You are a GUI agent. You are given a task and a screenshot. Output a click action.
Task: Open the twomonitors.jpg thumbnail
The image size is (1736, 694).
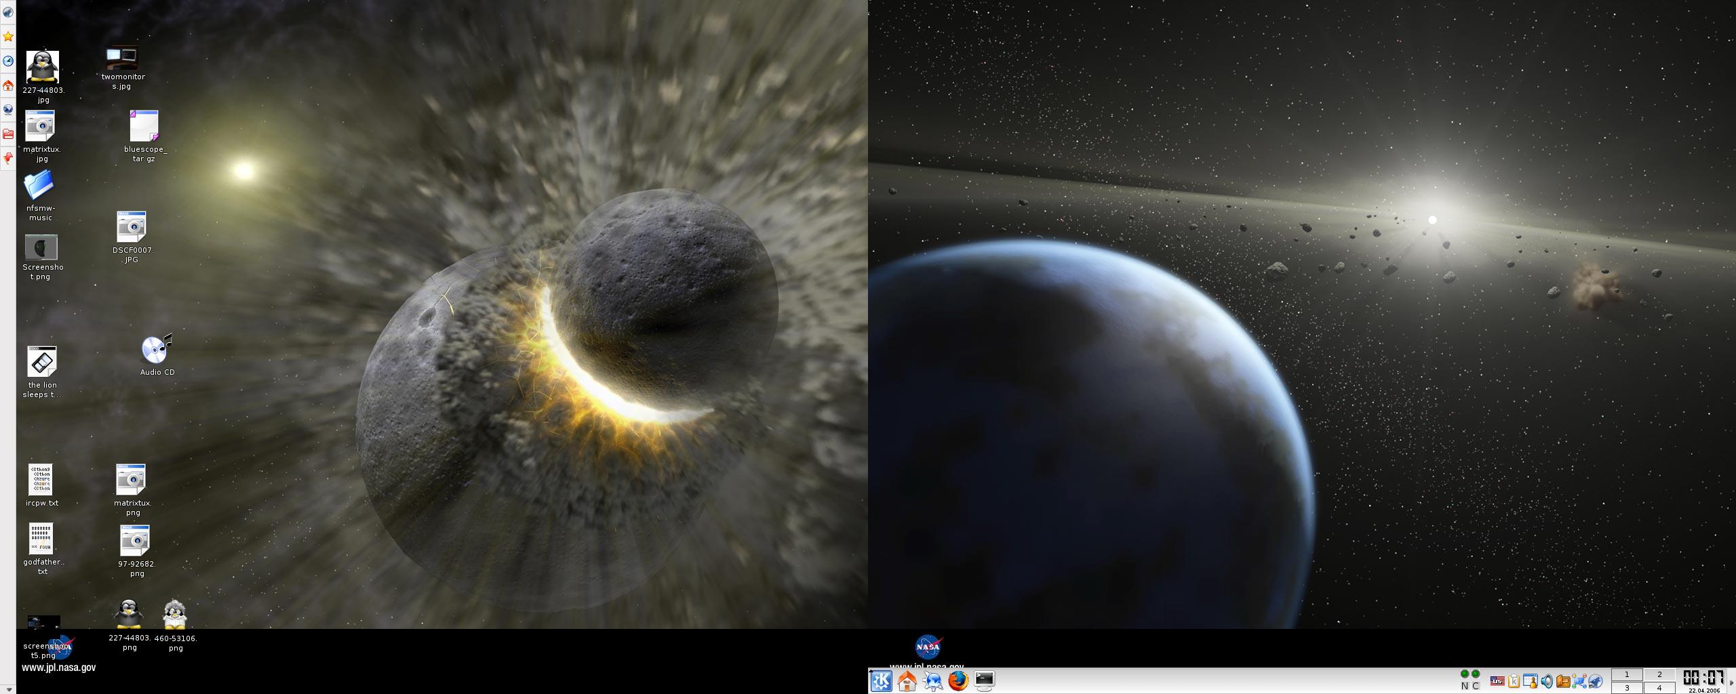[122, 58]
